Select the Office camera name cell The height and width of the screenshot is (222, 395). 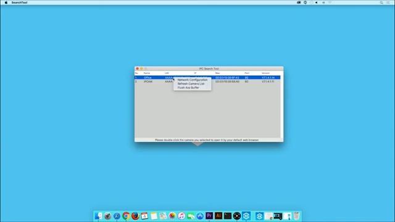[x=148, y=78]
